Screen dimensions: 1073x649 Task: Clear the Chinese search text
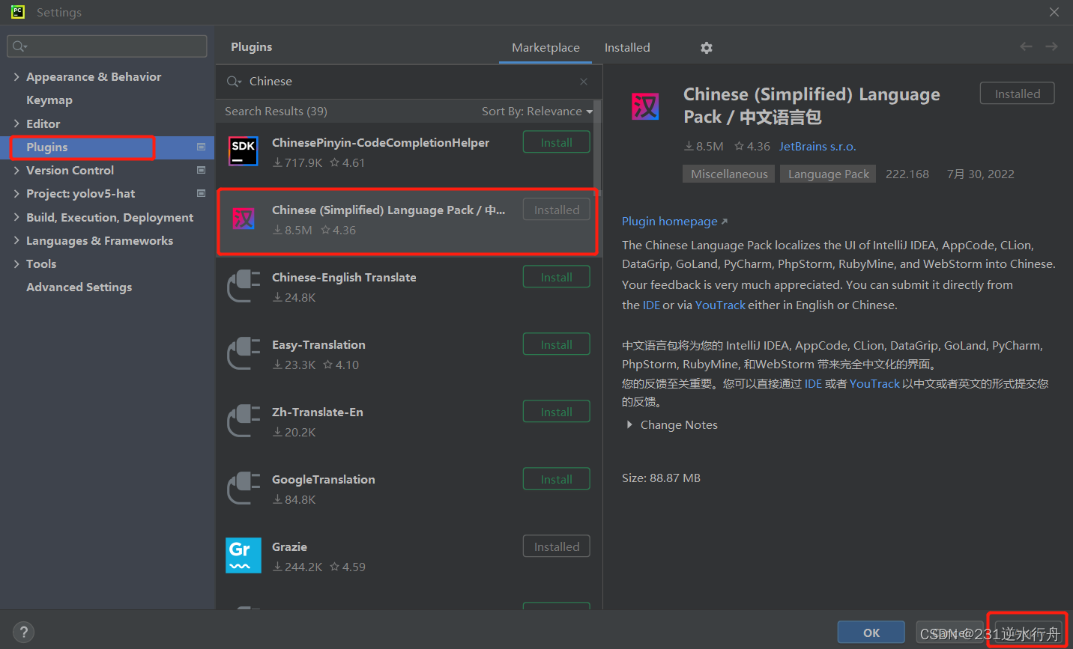coord(584,82)
